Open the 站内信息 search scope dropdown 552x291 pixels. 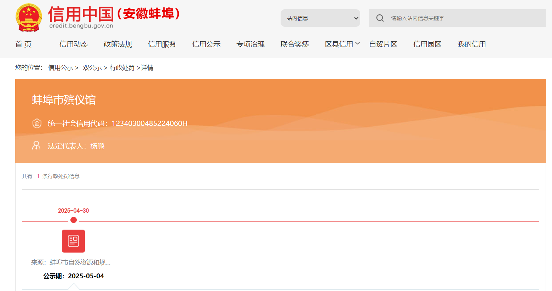(x=320, y=18)
